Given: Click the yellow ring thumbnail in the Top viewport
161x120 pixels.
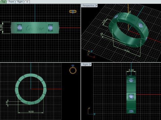Looking at the screenshot, I should (73, 11).
